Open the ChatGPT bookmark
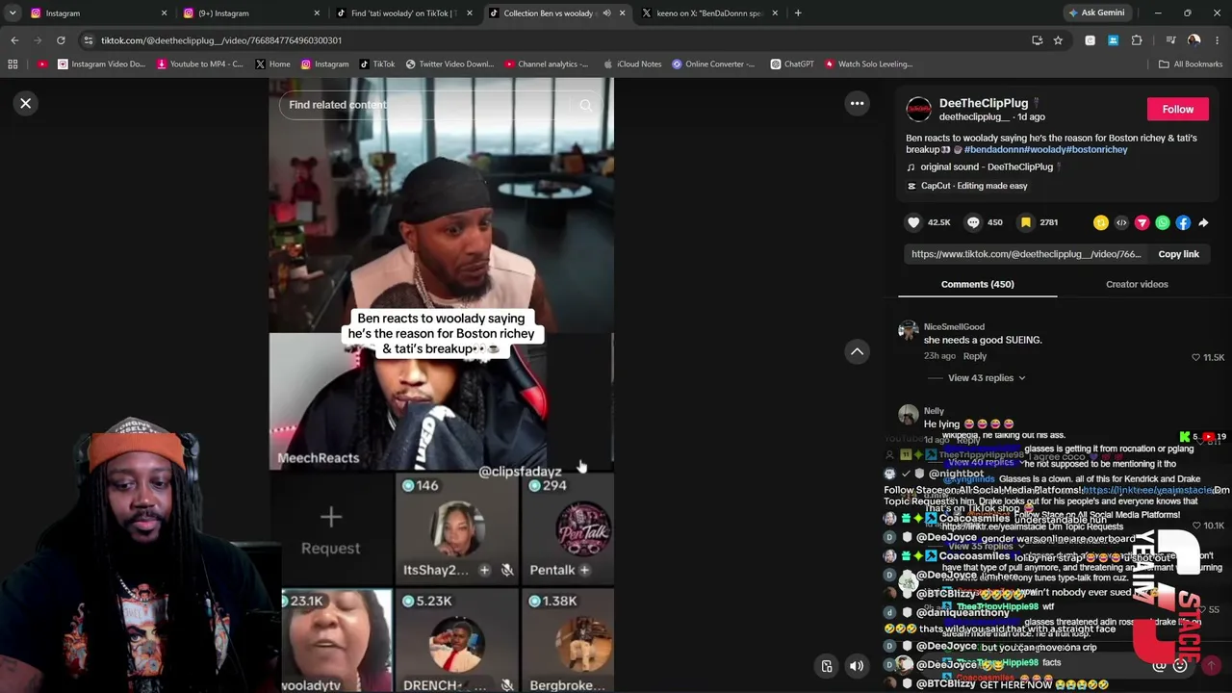 pyautogui.click(x=792, y=64)
